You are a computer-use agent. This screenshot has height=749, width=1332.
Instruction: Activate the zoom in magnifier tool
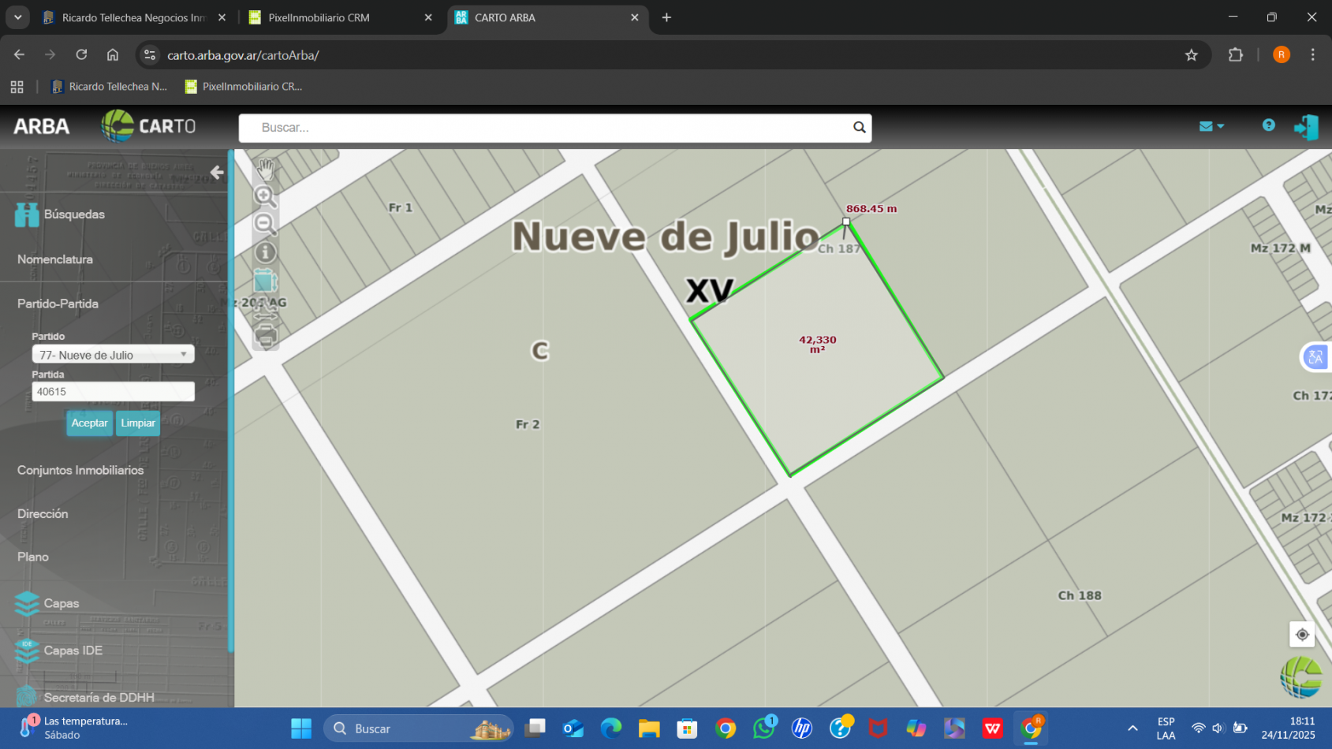click(x=265, y=197)
